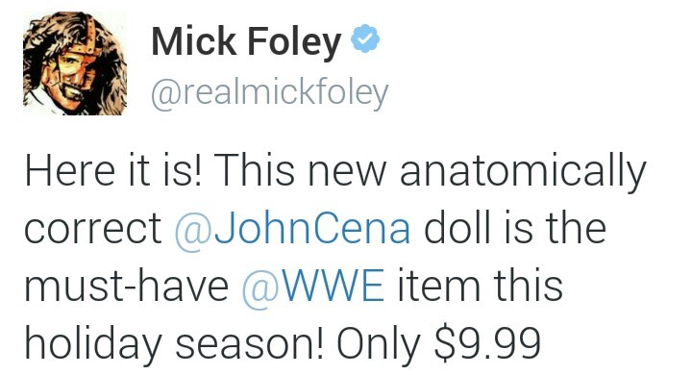This screenshot has width=692, height=375.
Task: Select the opening phrase Here it is!
Action: [x=113, y=171]
